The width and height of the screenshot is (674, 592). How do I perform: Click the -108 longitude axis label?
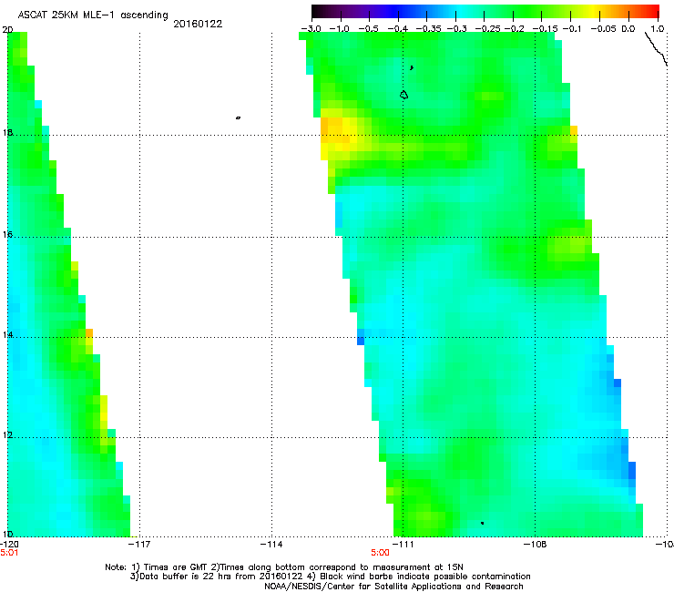(536, 545)
